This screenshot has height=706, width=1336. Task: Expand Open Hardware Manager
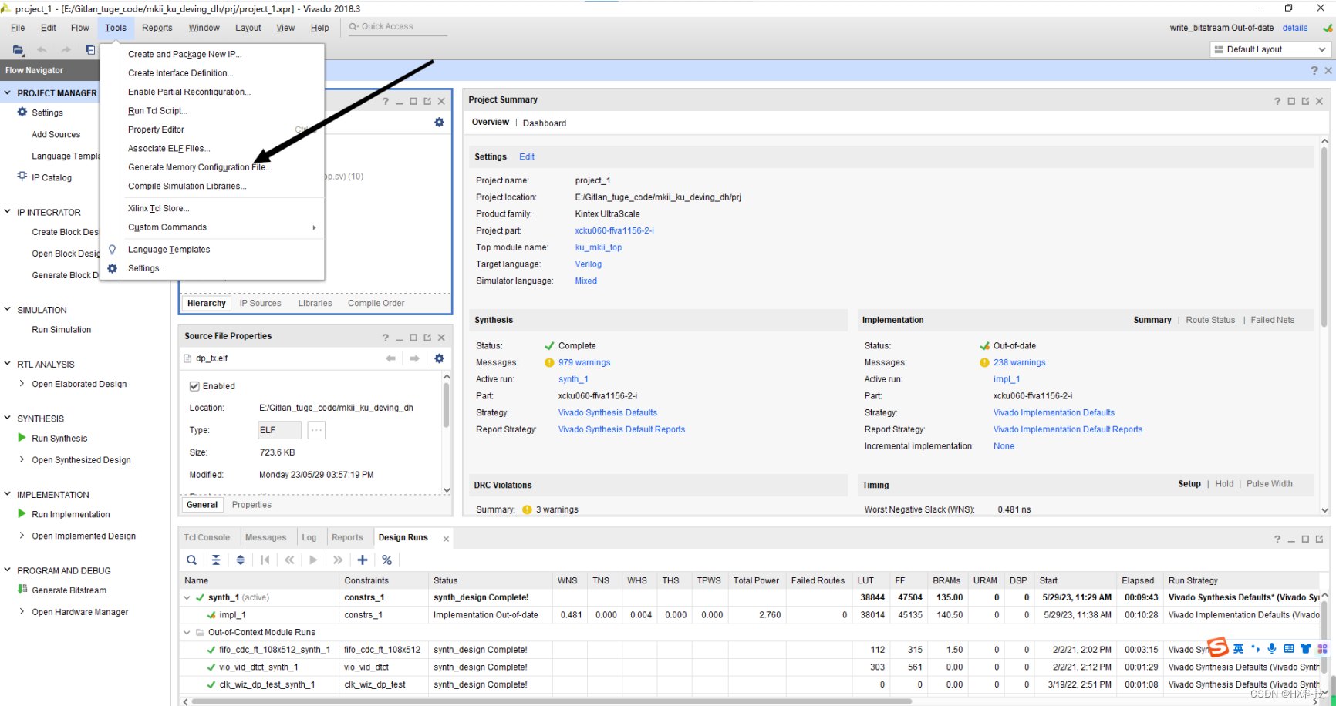22,612
